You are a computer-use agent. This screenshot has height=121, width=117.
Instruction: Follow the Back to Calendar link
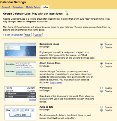click(13, 35)
